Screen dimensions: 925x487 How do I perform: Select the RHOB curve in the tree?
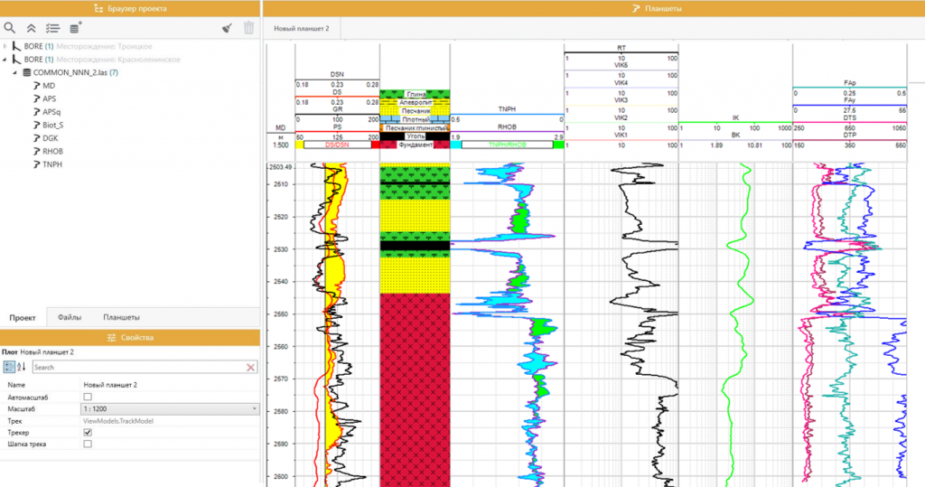52,152
